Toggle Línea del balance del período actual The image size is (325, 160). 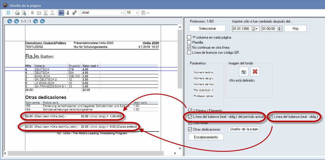pyautogui.click(x=190, y=117)
